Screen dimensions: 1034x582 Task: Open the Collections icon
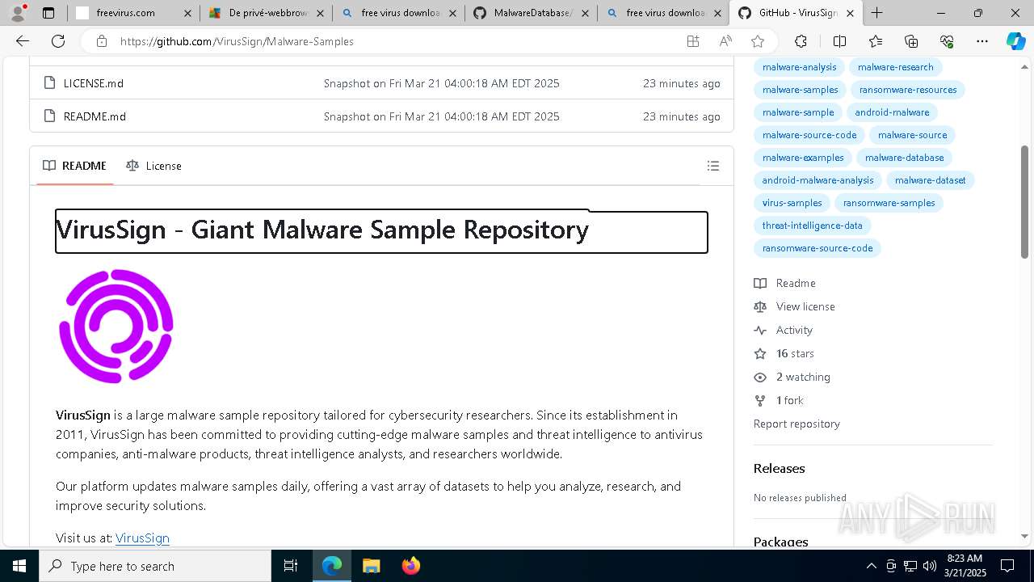click(911, 41)
